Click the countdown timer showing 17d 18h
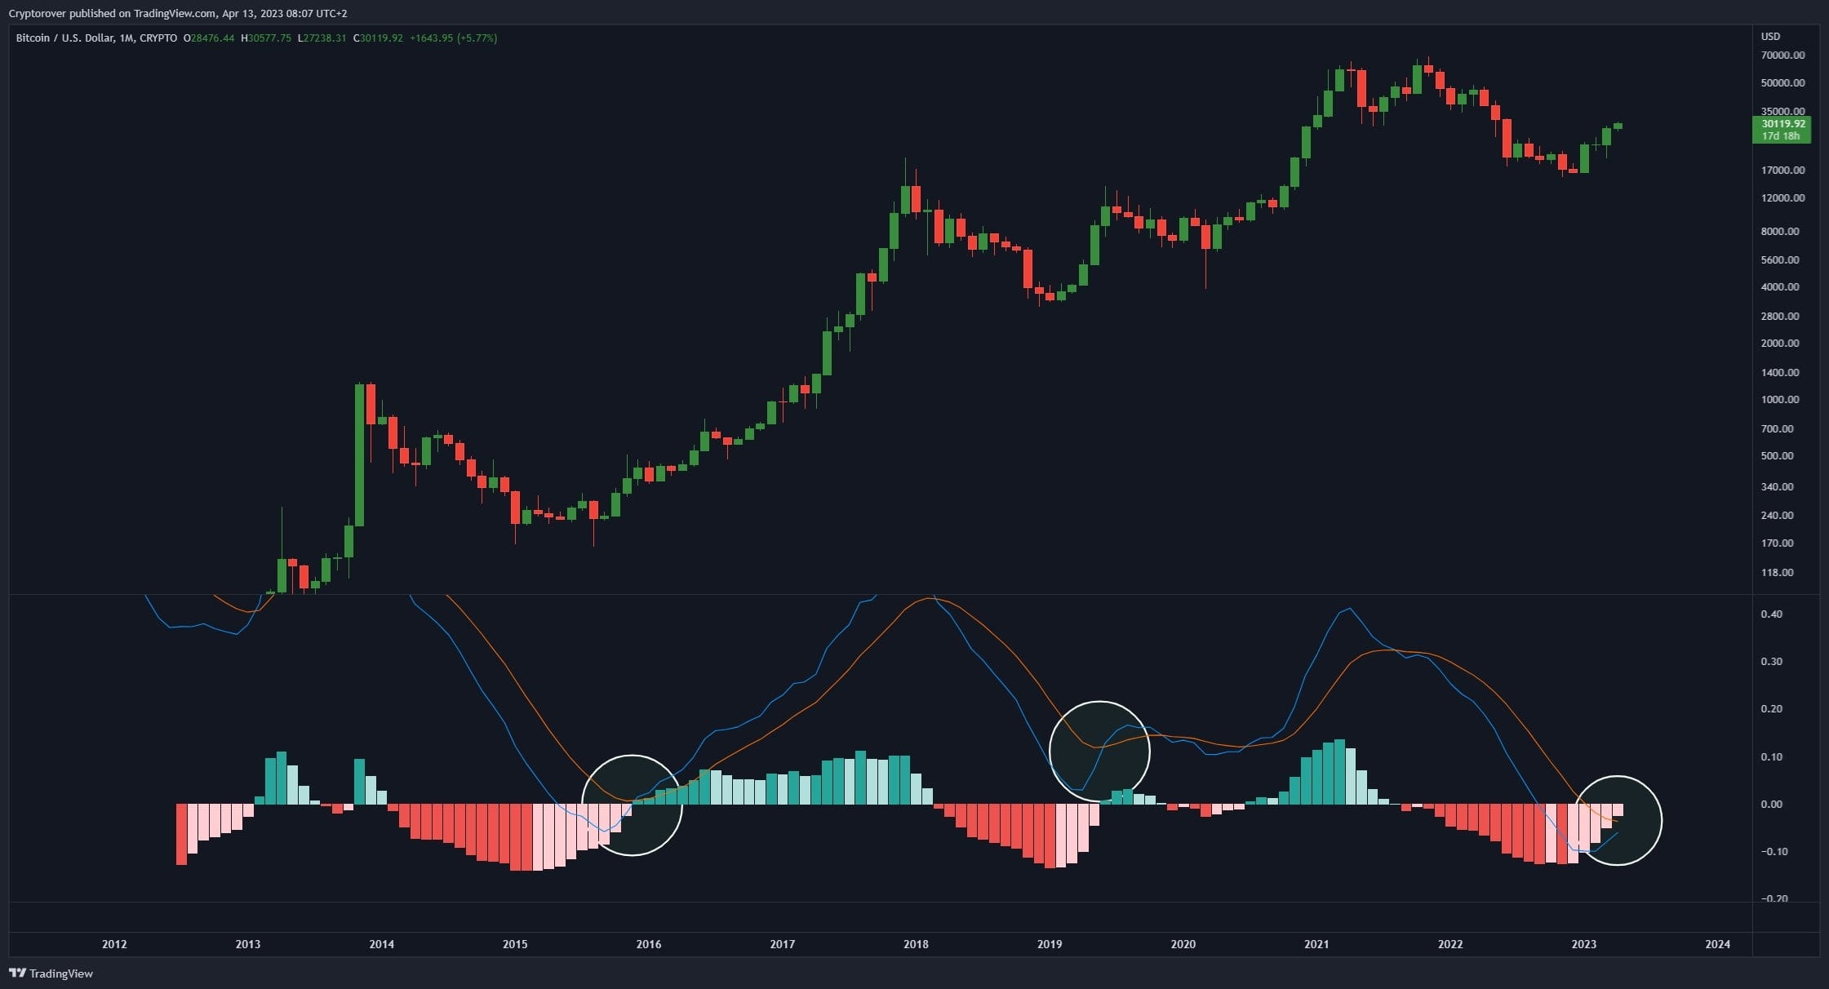 pos(1782,137)
